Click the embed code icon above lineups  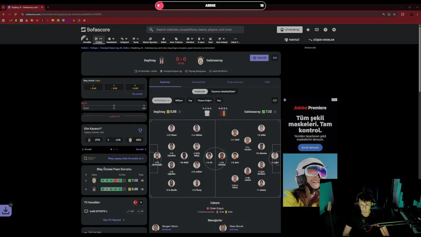tap(275, 100)
